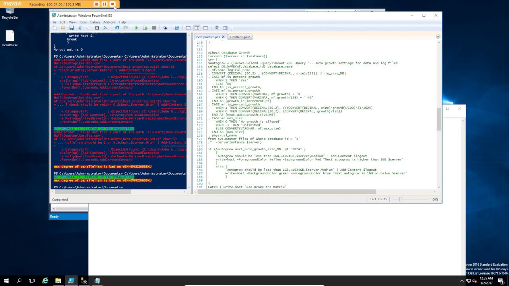Click the volume icon in system tray
The height and width of the screenshot is (286, 509).
475,281
